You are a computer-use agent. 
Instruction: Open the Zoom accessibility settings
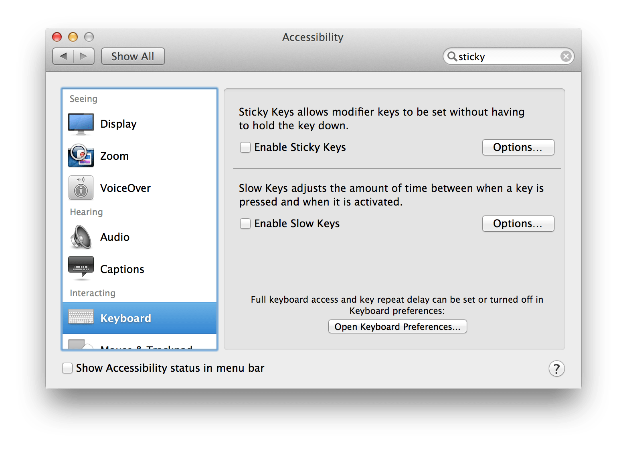(x=81, y=156)
